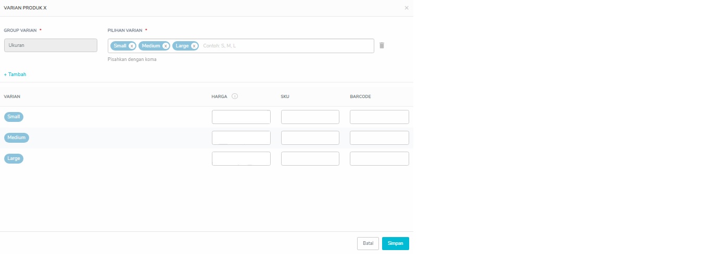The height and width of the screenshot is (273, 709).
Task: Delete the Ukuran variant group
Action: (382, 45)
